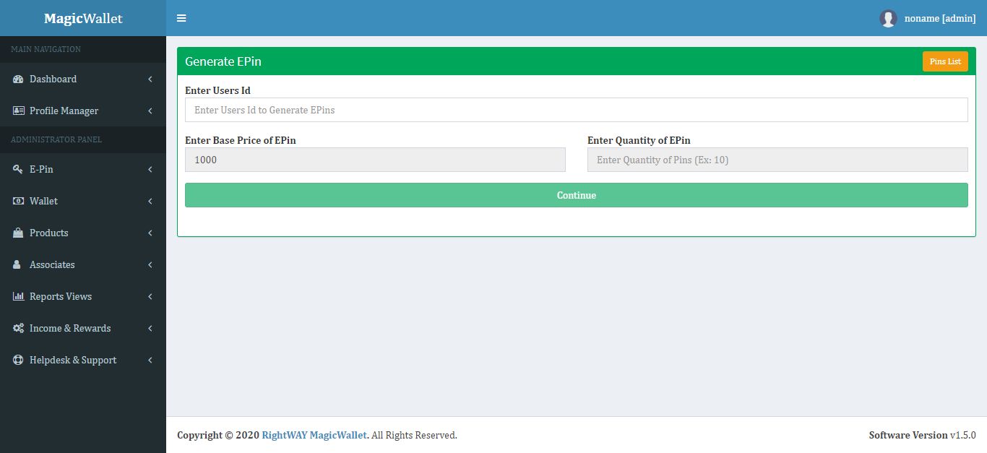This screenshot has width=987, height=453.
Task: Open the Helpdesk & Support menu item
Action: [83, 360]
